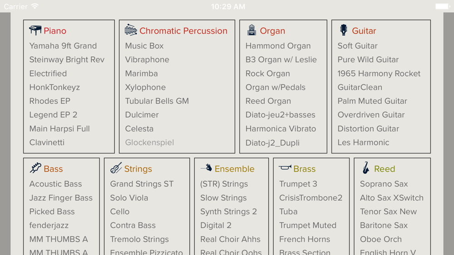Click the trumpet Brass icon
This screenshot has width=454, height=255.
(285, 168)
